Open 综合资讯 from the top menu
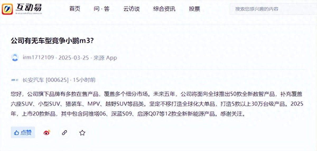 pos(164,9)
